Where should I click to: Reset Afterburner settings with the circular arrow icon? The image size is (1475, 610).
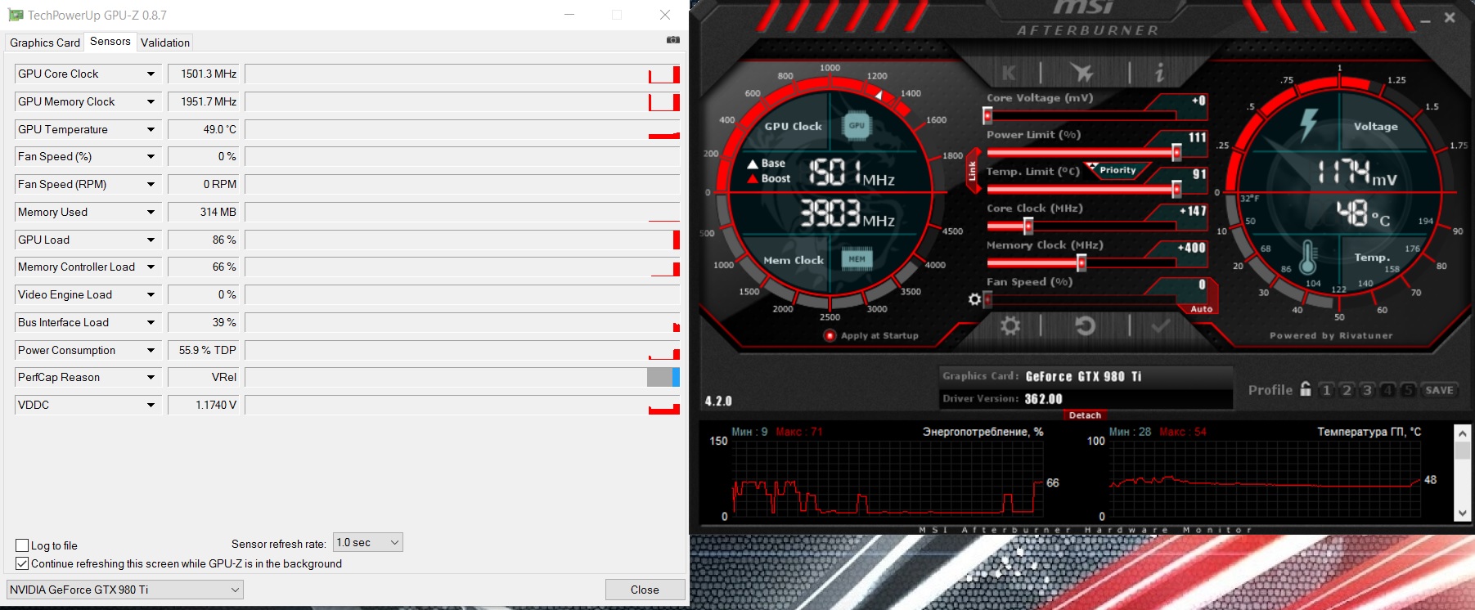tap(1085, 326)
